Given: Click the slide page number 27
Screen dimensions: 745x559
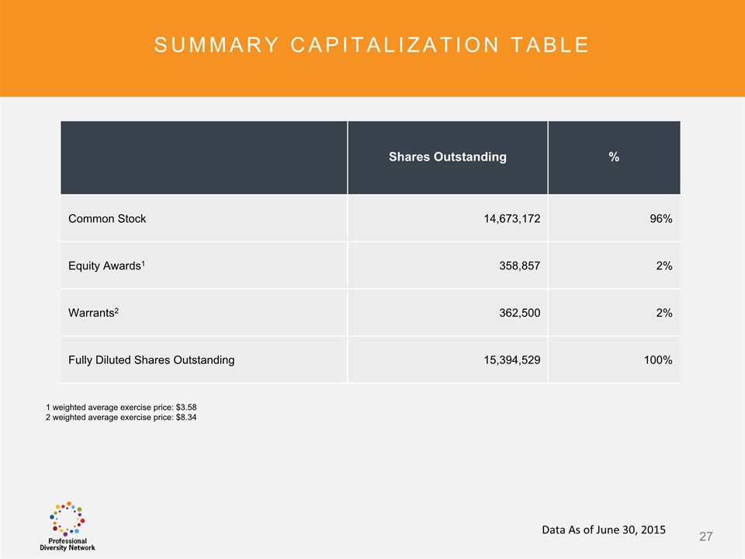Looking at the screenshot, I should point(705,536).
